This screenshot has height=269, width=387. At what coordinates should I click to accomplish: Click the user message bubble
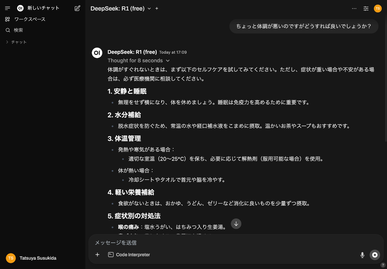click(304, 26)
